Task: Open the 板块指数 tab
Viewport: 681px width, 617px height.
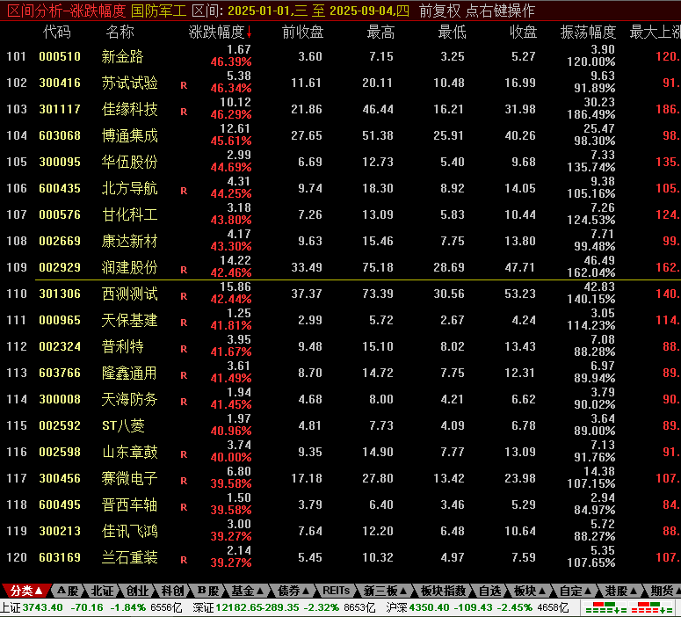Action: coord(443,591)
